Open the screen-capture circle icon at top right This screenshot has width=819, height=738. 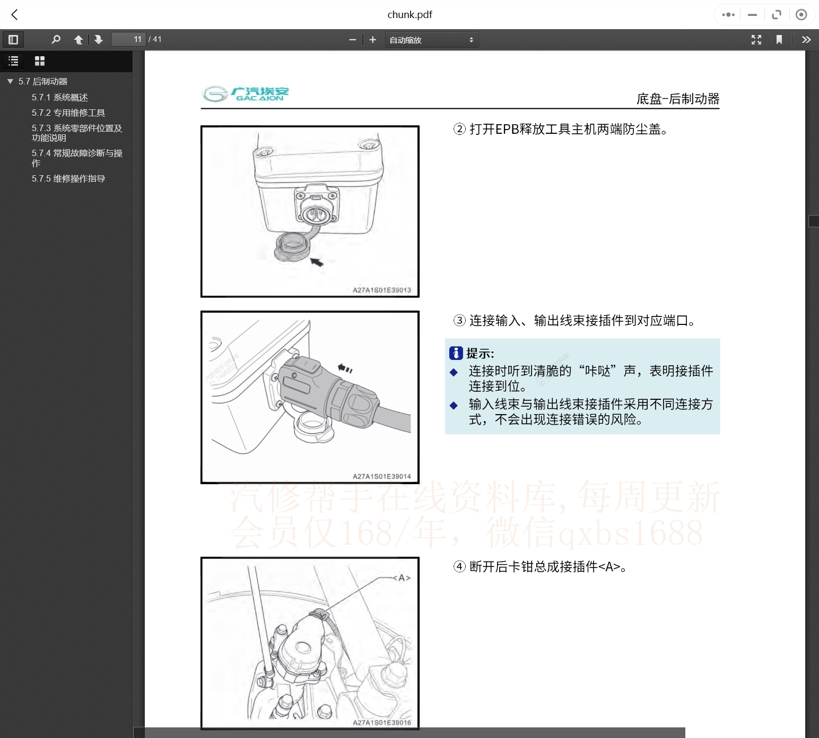pos(801,14)
